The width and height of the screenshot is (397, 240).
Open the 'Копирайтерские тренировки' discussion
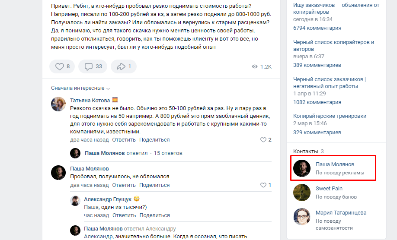click(330, 116)
